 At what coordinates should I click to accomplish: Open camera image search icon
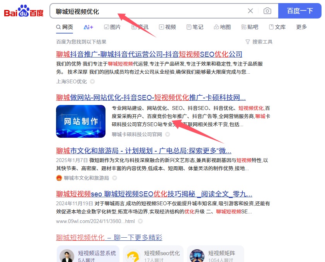pyautogui.click(x=267, y=11)
